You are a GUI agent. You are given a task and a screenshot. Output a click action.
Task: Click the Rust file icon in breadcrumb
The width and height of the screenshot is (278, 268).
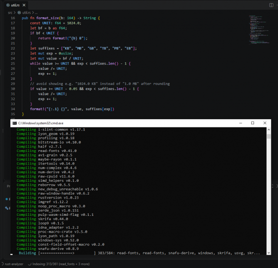(20, 13)
